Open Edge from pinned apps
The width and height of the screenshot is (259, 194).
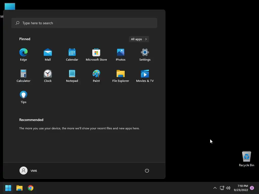(x=24, y=55)
